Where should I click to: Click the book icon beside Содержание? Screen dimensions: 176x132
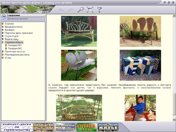[4, 15]
